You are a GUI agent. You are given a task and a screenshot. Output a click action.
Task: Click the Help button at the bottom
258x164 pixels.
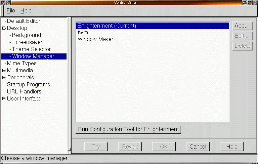pos(232,147)
